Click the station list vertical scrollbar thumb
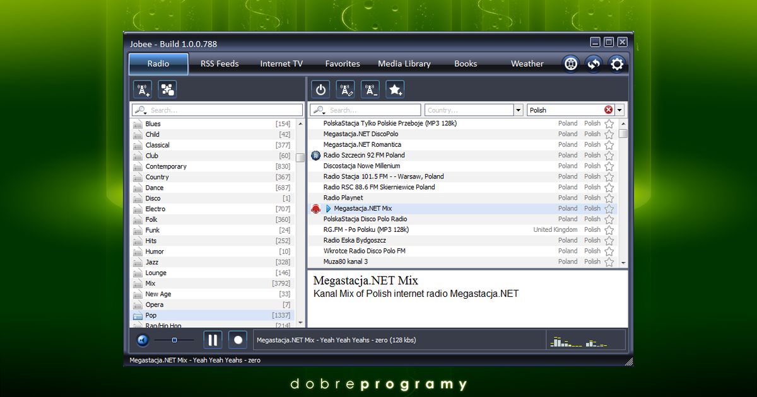 coord(623,134)
